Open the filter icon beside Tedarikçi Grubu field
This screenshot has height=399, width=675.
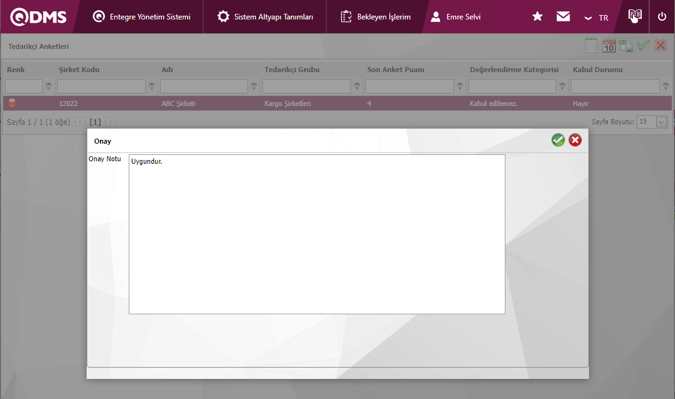point(357,87)
